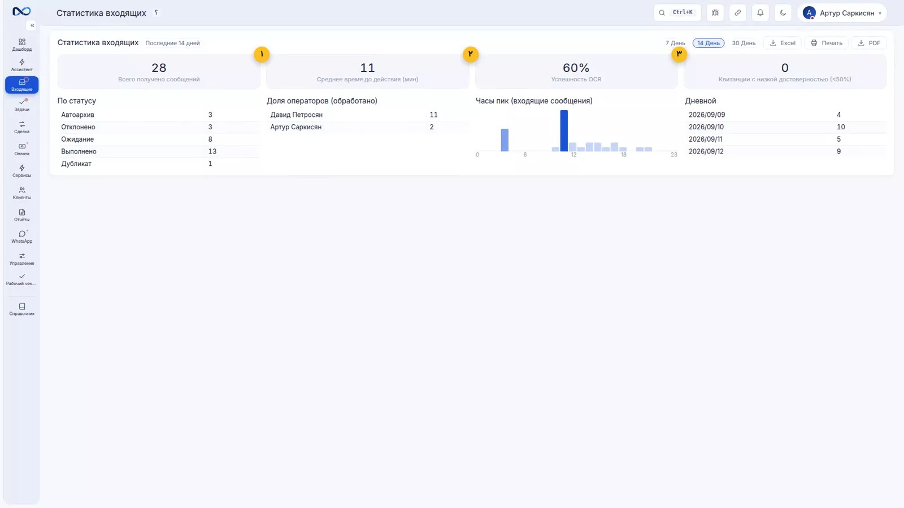Collapse the sidebar with the double-chevron
This screenshot has width=904, height=508.
[x=32, y=25]
